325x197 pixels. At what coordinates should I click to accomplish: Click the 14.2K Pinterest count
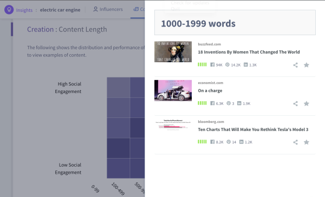[236, 65]
